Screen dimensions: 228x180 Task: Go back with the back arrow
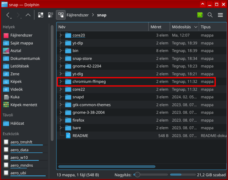pyautogui.click(x=8, y=15)
